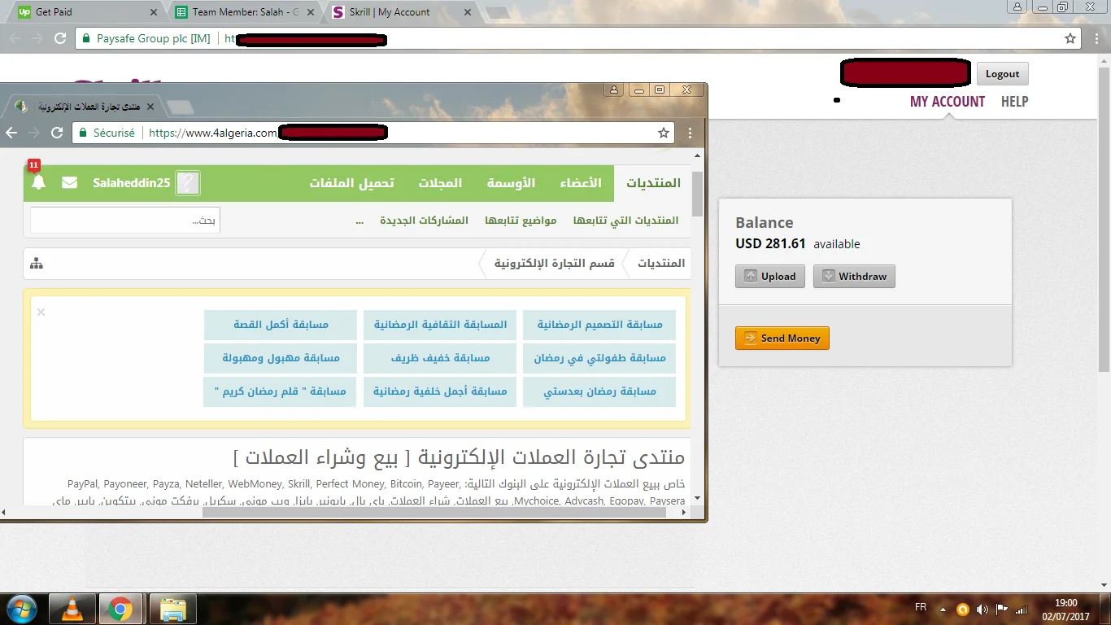Viewport: 1111px width, 625px height.
Task: Open Windows Explorer from the taskbar
Action: click(172, 609)
